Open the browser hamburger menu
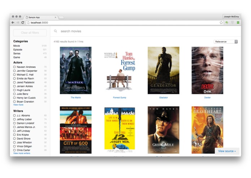Screen dimensions: 251x178 (238, 22)
